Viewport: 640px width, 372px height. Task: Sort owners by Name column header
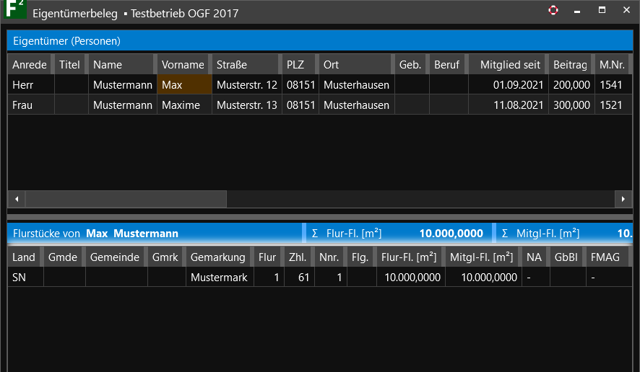click(120, 65)
